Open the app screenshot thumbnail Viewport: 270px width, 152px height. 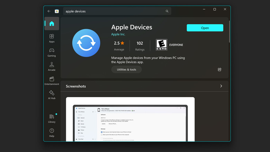coord(130,120)
